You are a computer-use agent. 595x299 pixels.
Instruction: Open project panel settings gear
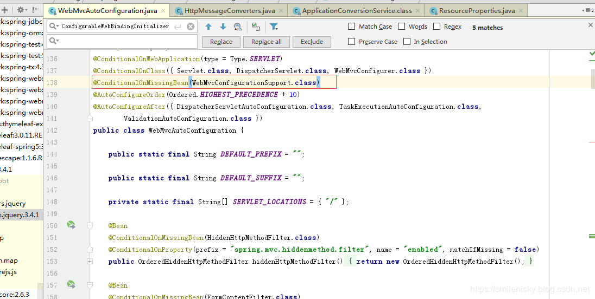click(21, 10)
